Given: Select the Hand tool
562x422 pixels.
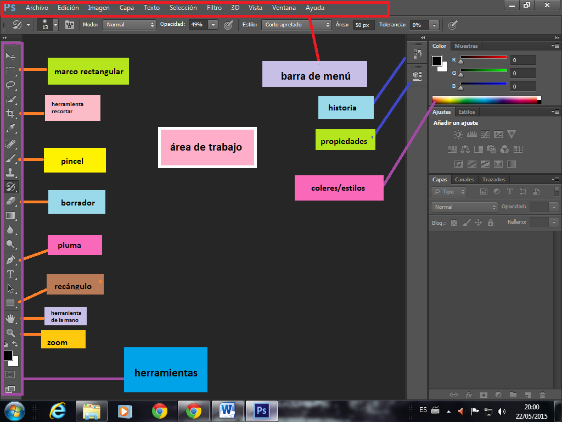Looking at the screenshot, I should click(x=10, y=318).
